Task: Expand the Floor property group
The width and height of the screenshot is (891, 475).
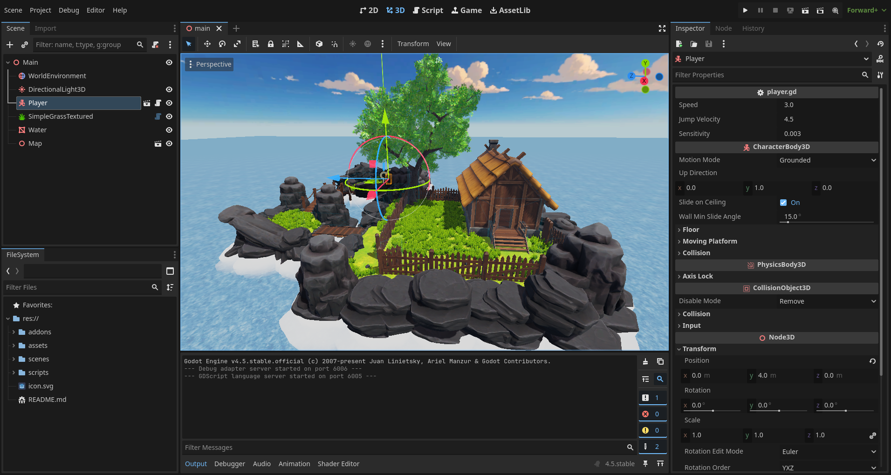Action: tap(691, 229)
